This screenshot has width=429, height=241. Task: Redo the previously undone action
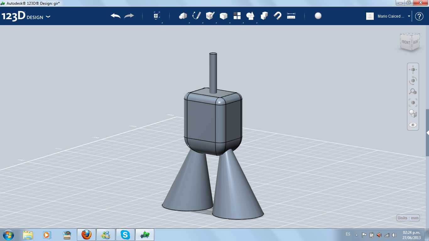[129, 16]
